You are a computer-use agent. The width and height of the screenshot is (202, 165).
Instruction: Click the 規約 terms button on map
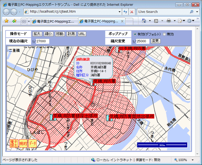click(x=23, y=143)
